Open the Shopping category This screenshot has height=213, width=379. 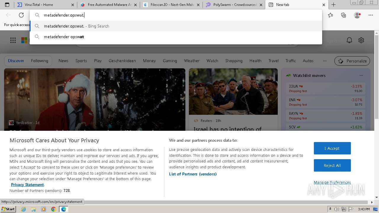pos(234,61)
